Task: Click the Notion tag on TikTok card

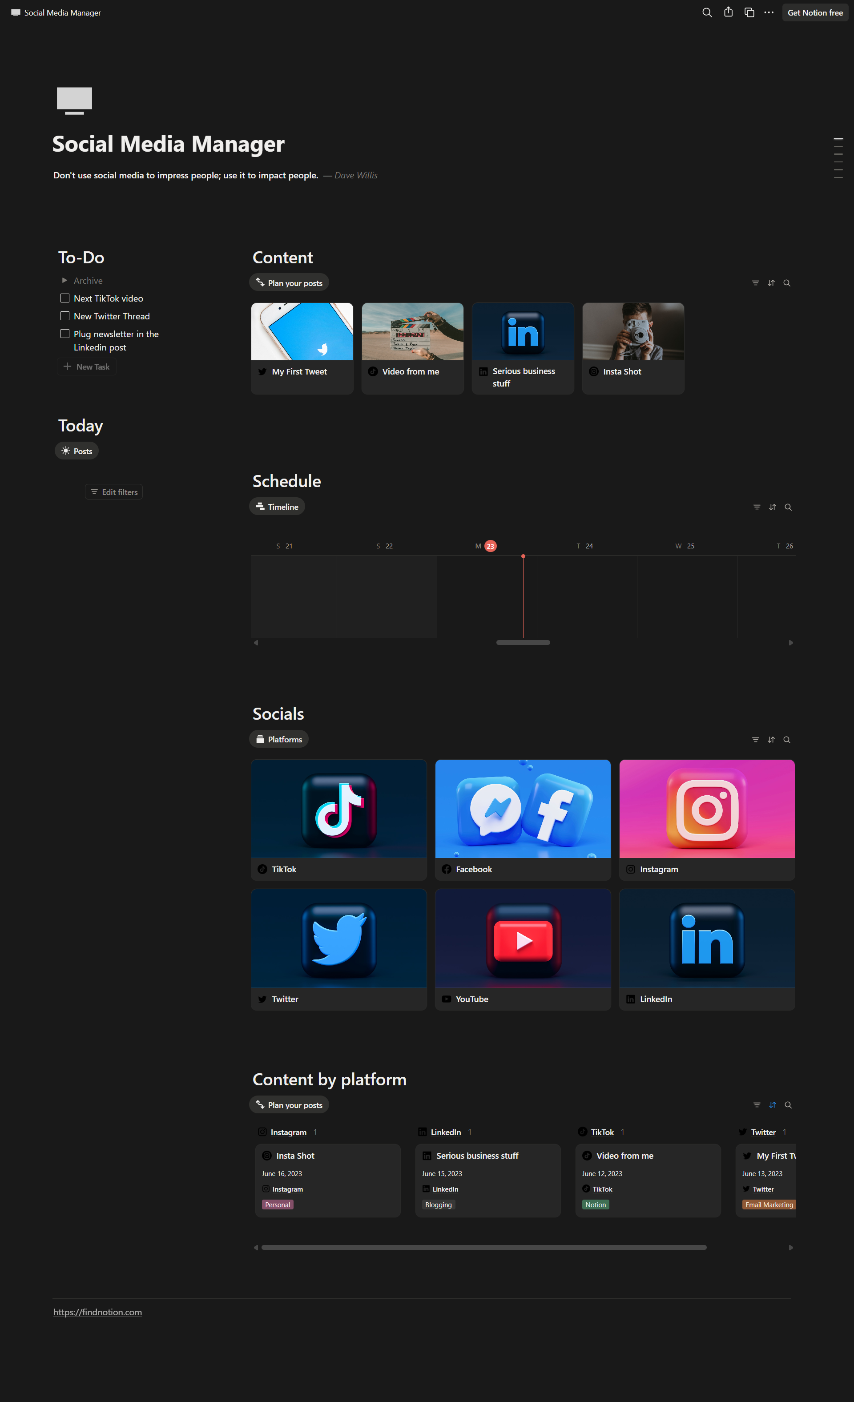Action: pos(596,1205)
